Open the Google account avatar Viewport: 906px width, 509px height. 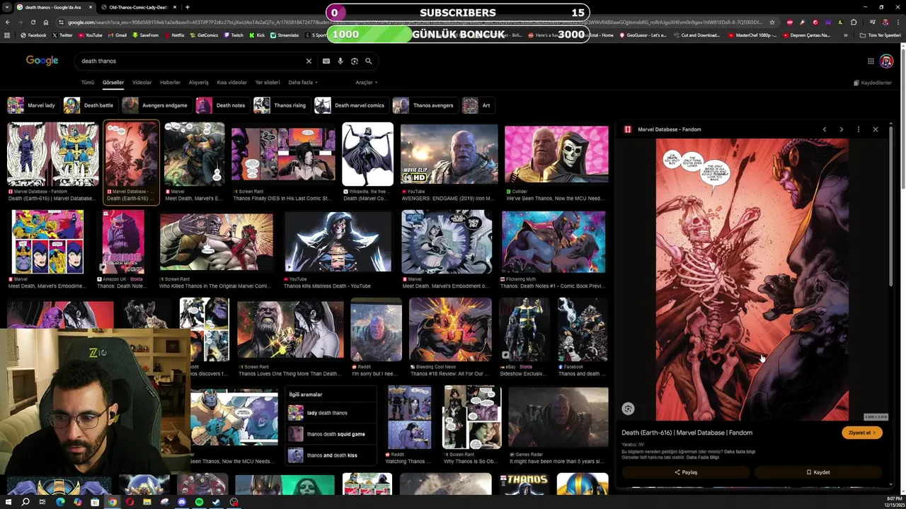886,62
